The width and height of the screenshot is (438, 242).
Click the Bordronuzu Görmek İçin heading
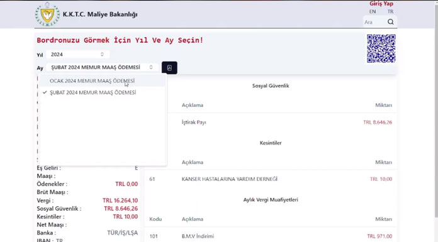(x=120, y=40)
